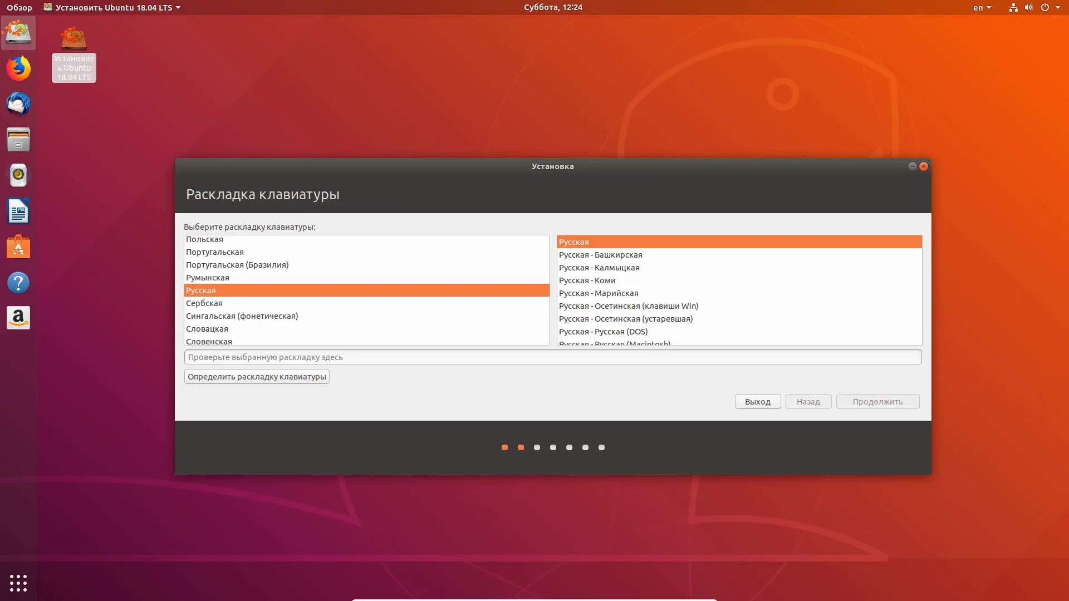Click the Amazon dock icon
This screenshot has height=601, width=1069.
[18, 318]
